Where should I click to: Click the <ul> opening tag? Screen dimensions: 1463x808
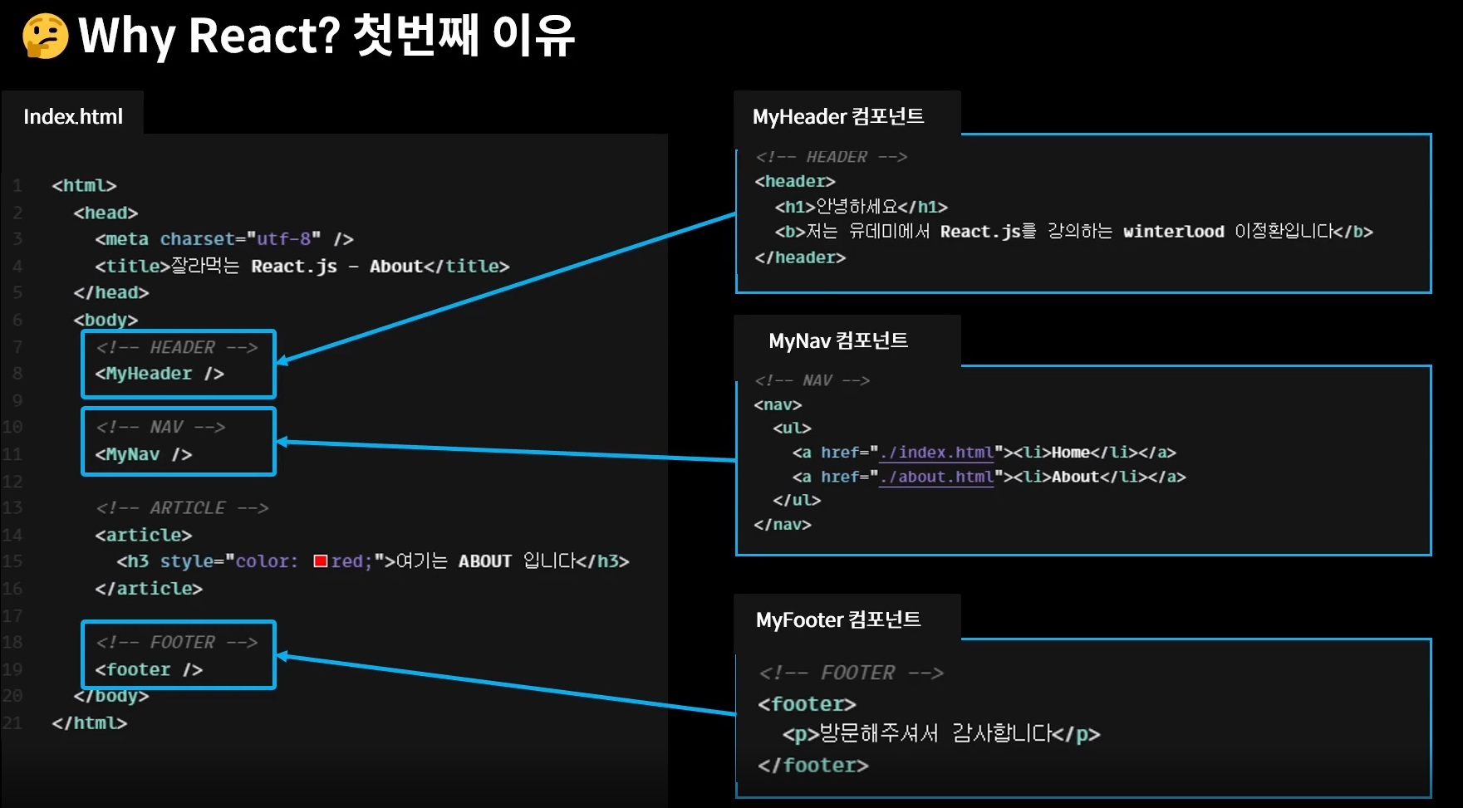click(792, 428)
